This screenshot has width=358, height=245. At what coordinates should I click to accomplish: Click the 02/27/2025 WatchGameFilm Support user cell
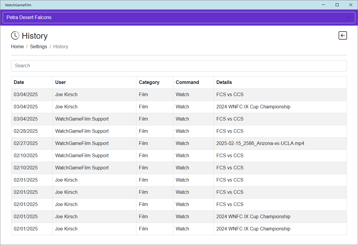click(x=82, y=143)
